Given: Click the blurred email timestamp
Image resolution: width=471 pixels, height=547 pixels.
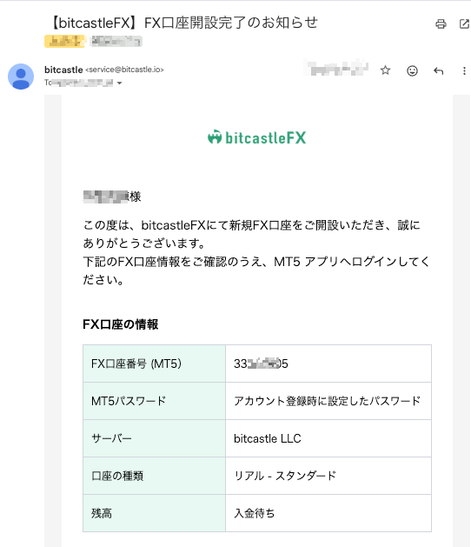Looking at the screenshot, I should pyautogui.click(x=337, y=69).
